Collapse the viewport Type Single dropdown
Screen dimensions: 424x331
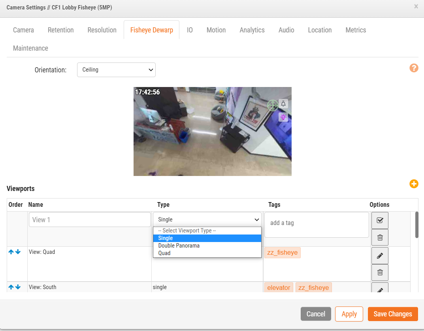tap(207, 219)
